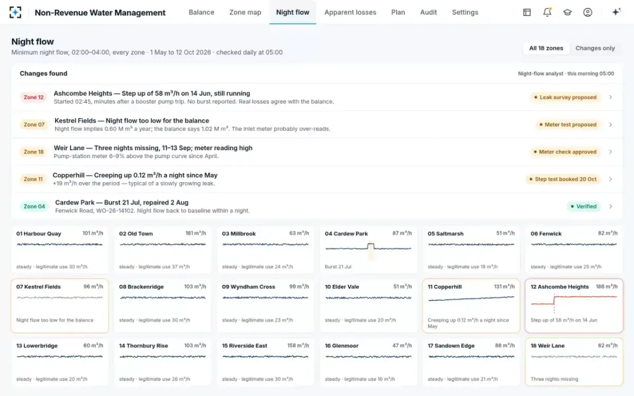
Task: Launch the sparkle AI assistant icon
Action: pyautogui.click(x=616, y=12)
